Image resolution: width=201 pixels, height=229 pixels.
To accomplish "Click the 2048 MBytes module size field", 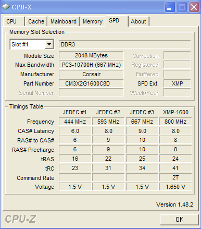I will (91, 55).
